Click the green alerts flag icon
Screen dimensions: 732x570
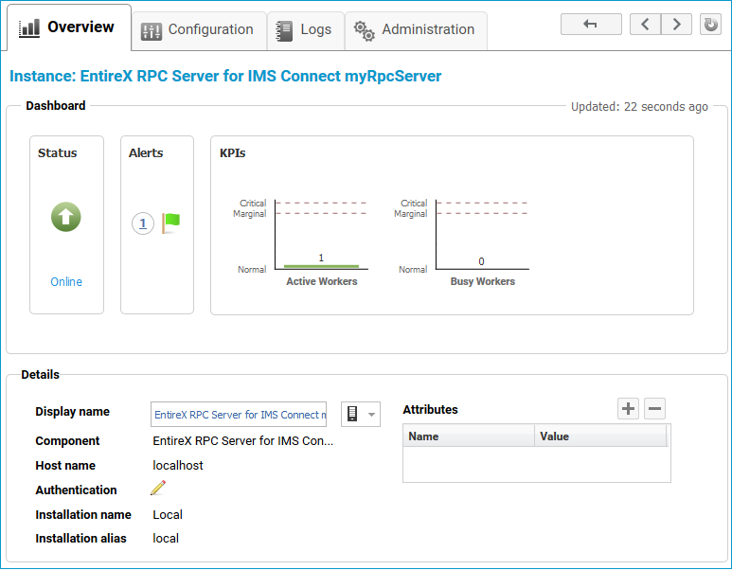(x=171, y=223)
